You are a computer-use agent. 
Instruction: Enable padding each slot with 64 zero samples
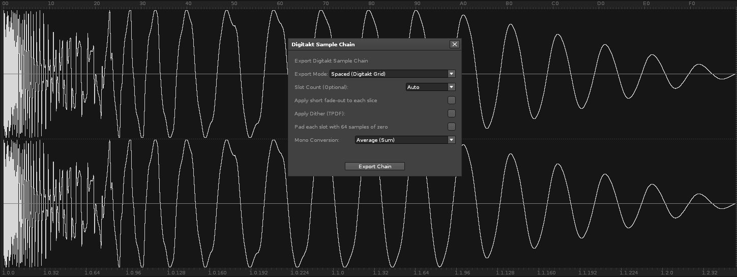(x=451, y=127)
